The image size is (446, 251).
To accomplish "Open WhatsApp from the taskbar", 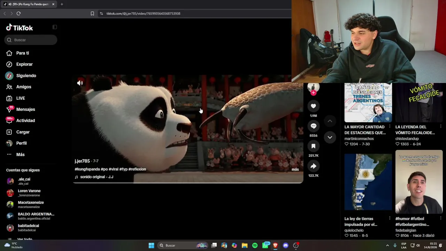I will 265,245.
